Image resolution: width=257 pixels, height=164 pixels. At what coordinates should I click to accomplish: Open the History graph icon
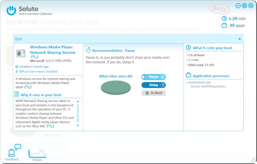click(37, 154)
